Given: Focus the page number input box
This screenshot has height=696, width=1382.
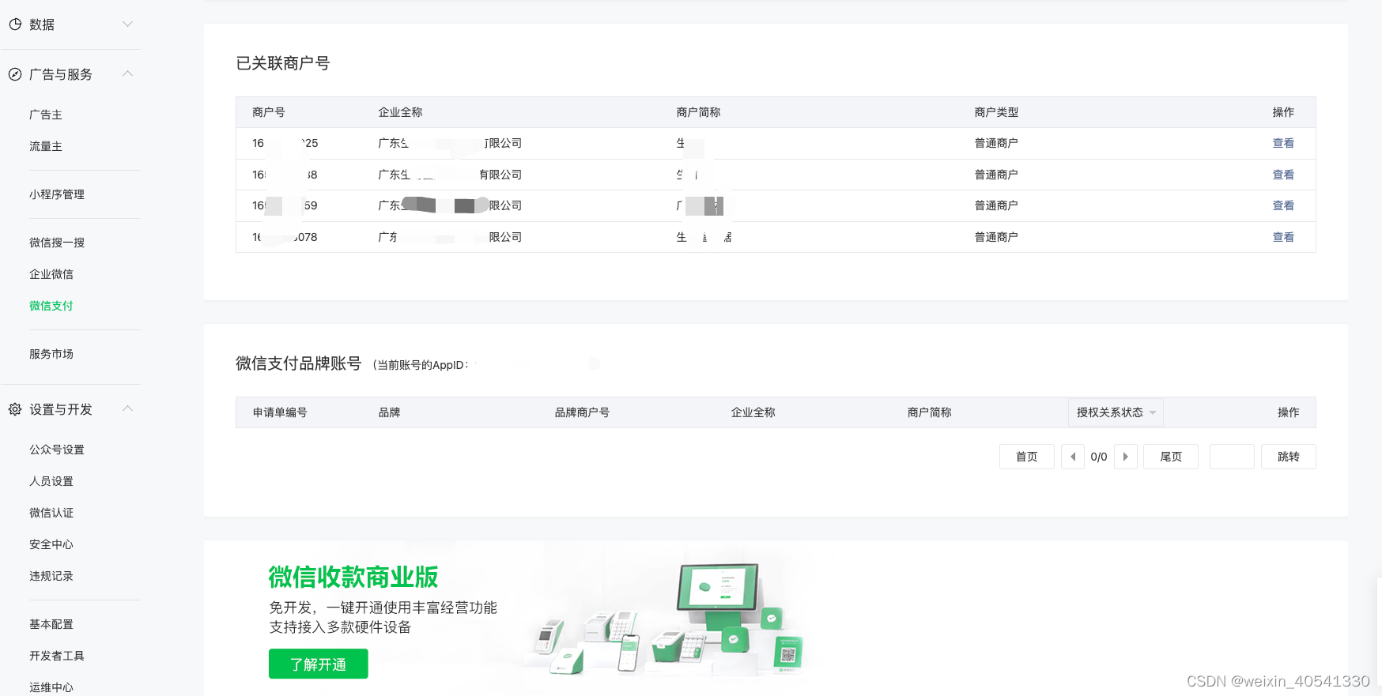Looking at the screenshot, I should (1232, 457).
